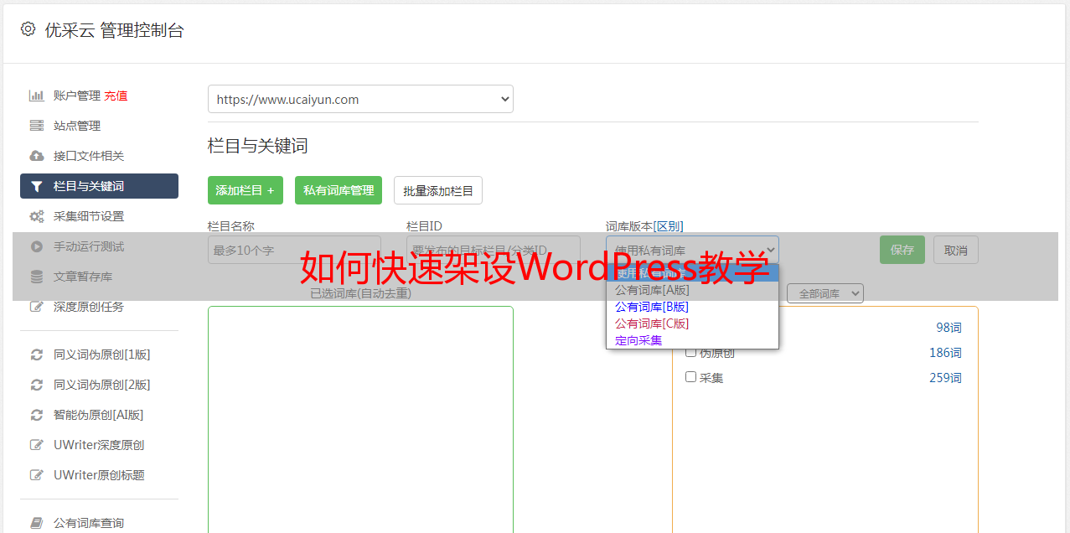This screenshot has height=533, width=1070.
Task: Open UWriter深度原创 in the sidebar
Action: 99,445
